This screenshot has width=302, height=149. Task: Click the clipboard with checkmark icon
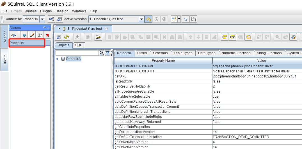pos(294,37)
